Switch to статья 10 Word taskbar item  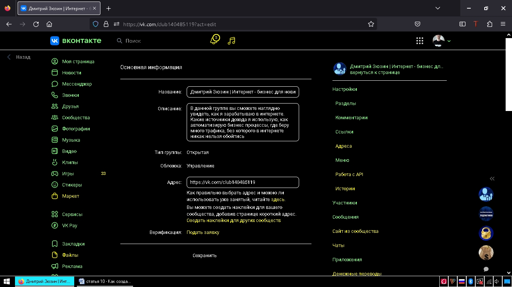[104, 281]
